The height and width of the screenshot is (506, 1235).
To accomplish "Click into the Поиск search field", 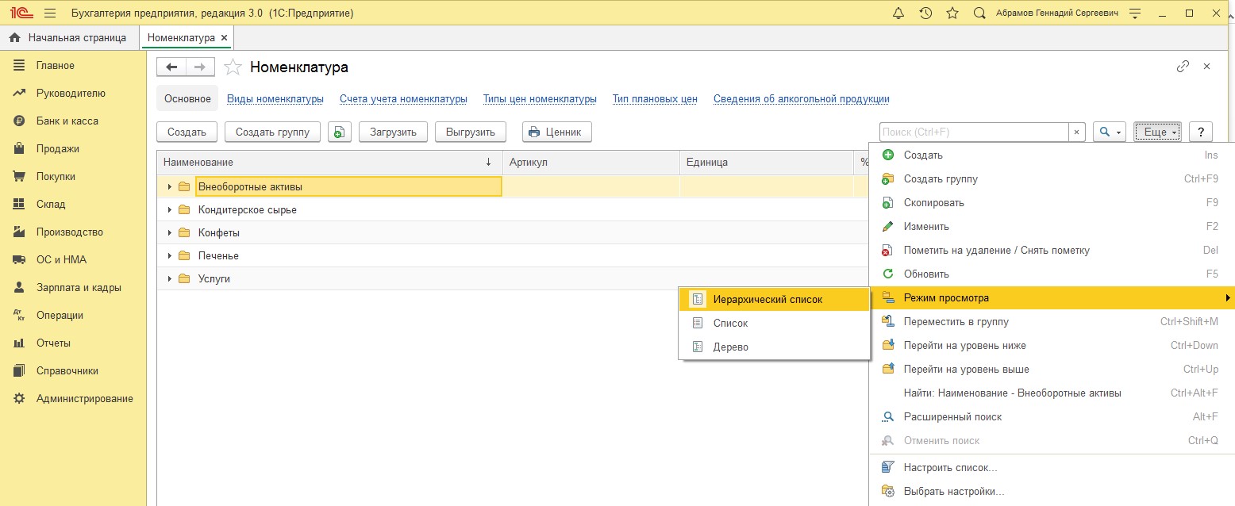I will coord(972,132).
